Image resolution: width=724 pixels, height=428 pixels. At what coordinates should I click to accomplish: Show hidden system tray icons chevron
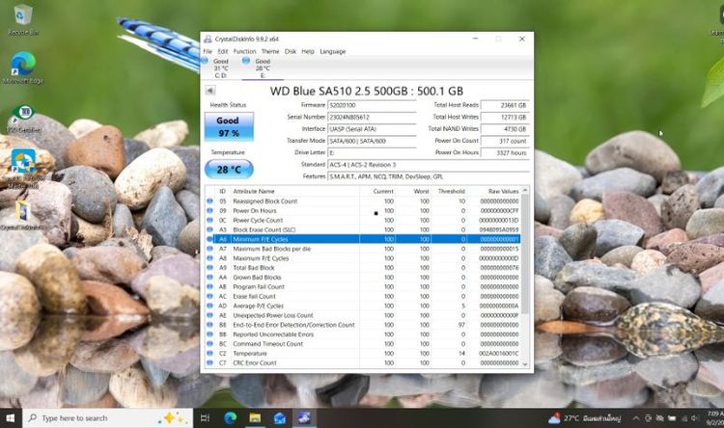tap(636, 418)
